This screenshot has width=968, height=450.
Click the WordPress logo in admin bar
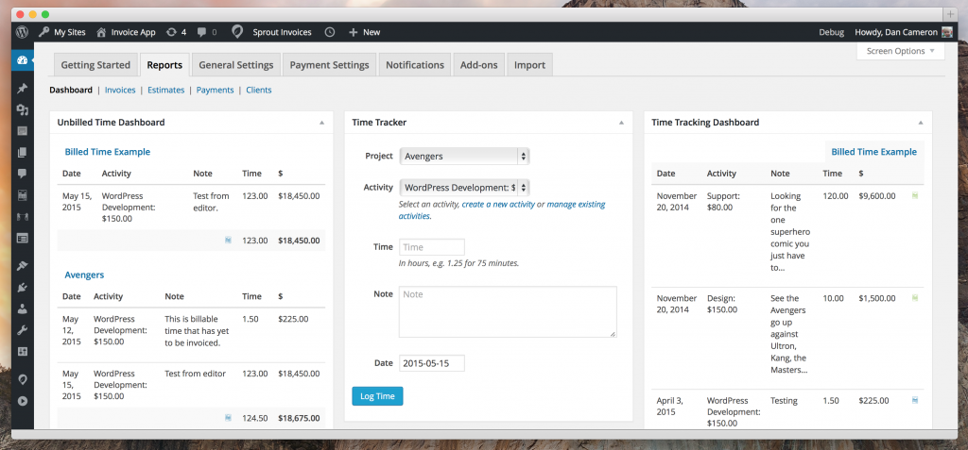coord(23,32)
